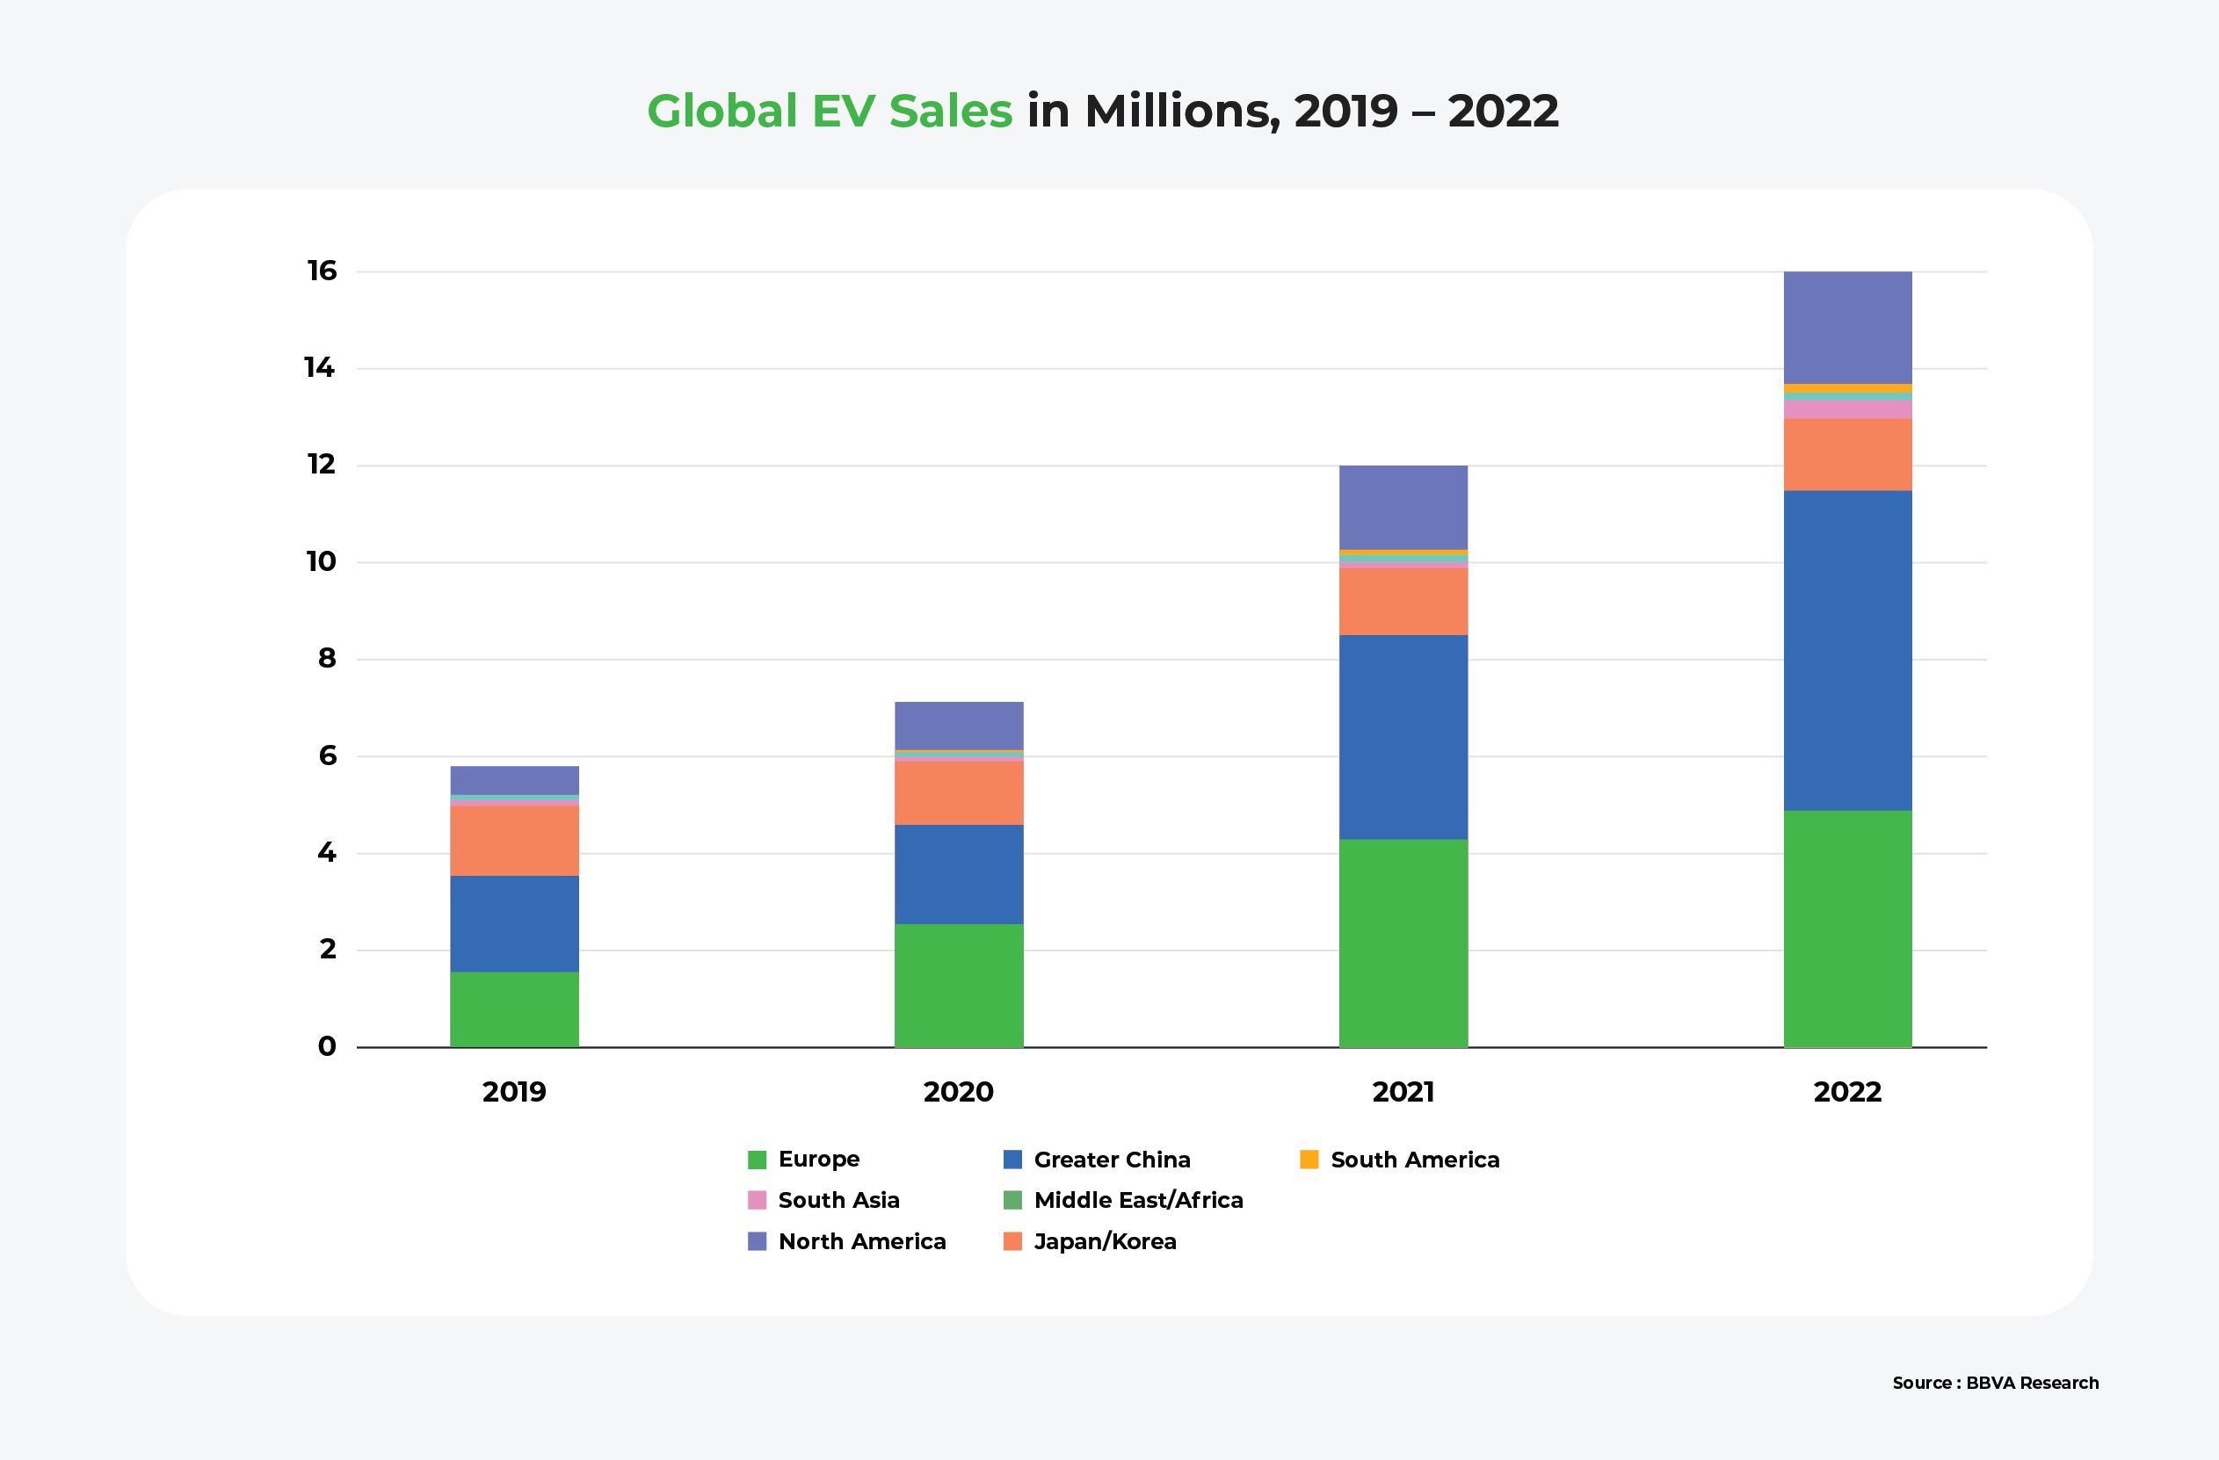Click the North America purple legend swatch
Image resolution: width=2219 pixels, height=1460 pixels.
pyautogui.click(x=757, y=1242)
